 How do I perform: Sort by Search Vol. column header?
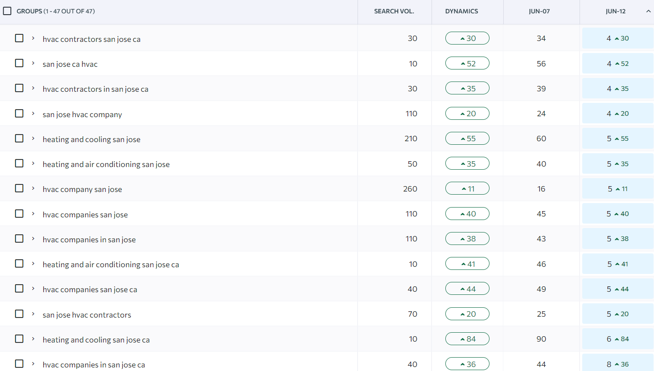394,11
